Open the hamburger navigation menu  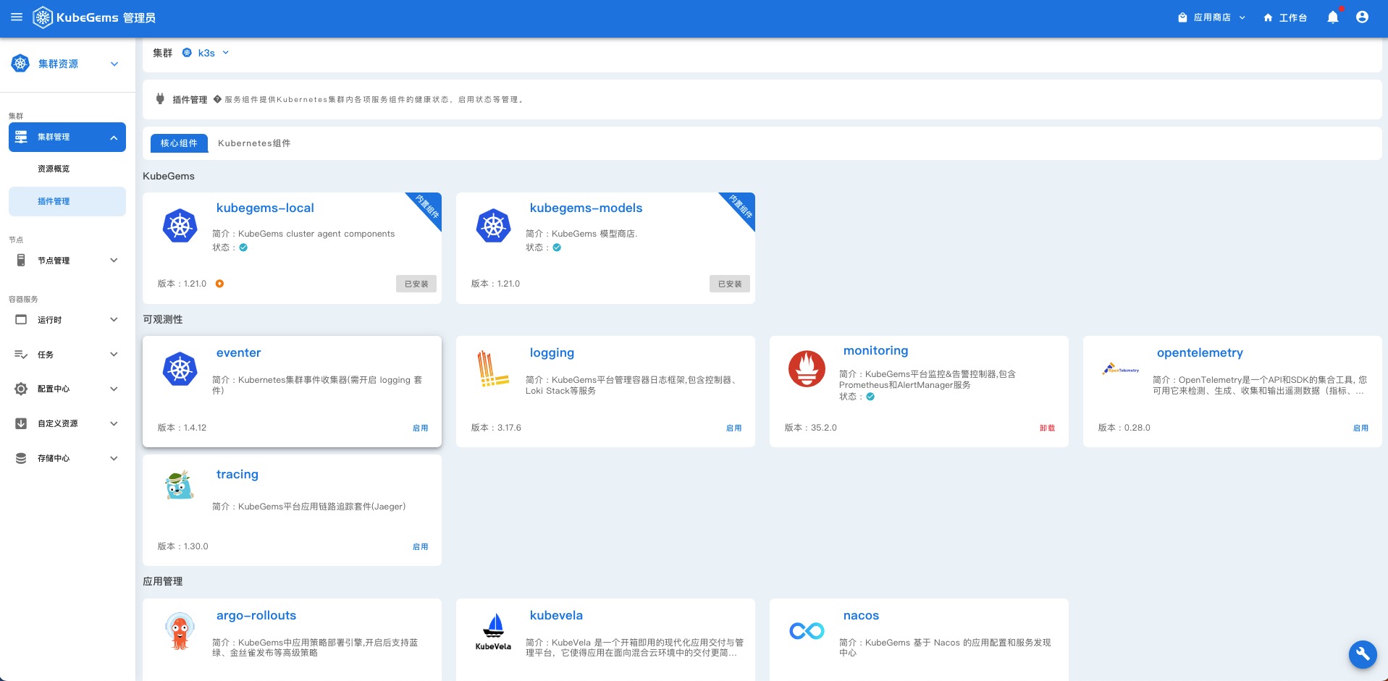(x=17, y=17)
